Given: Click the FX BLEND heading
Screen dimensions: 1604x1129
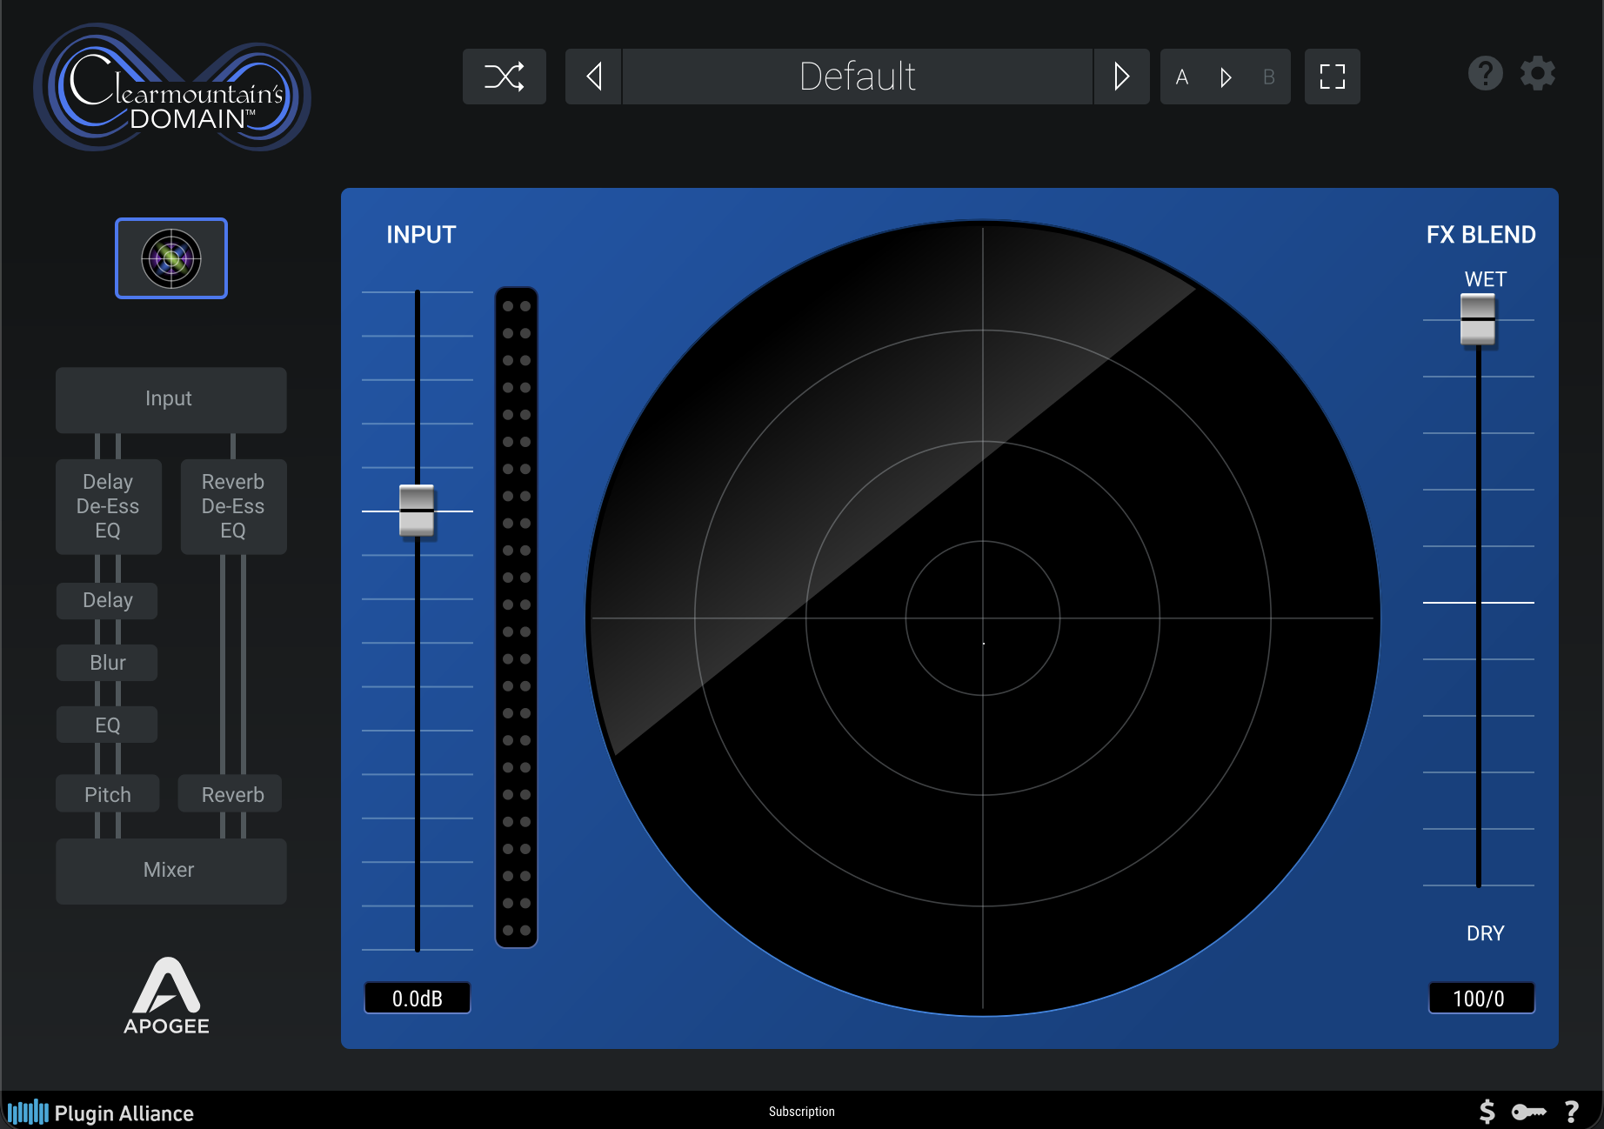Looking at the screenshot, I should point(1480,235).
